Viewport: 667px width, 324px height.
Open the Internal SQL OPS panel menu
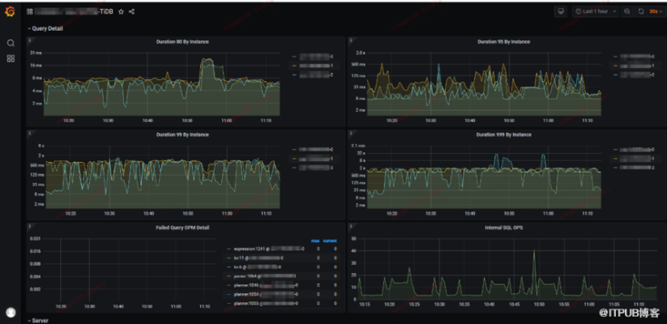pos(504,228)
